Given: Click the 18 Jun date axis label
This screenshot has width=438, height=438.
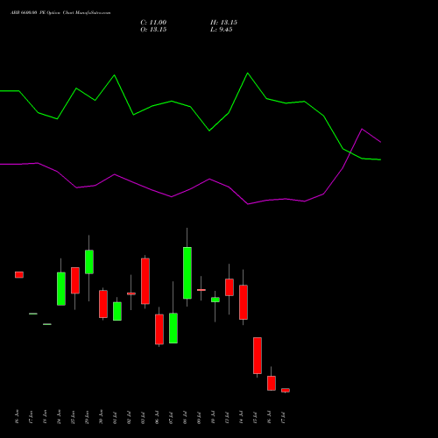Looking at the screenshot, I should (46, 417).
